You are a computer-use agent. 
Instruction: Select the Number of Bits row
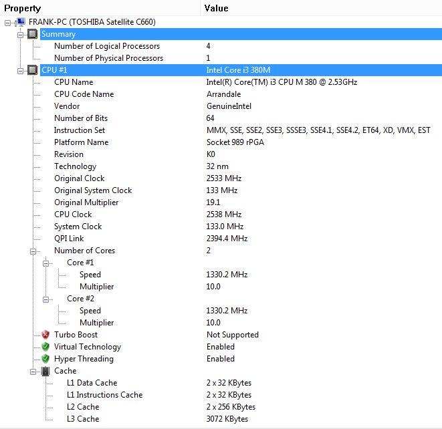[221, 118]
